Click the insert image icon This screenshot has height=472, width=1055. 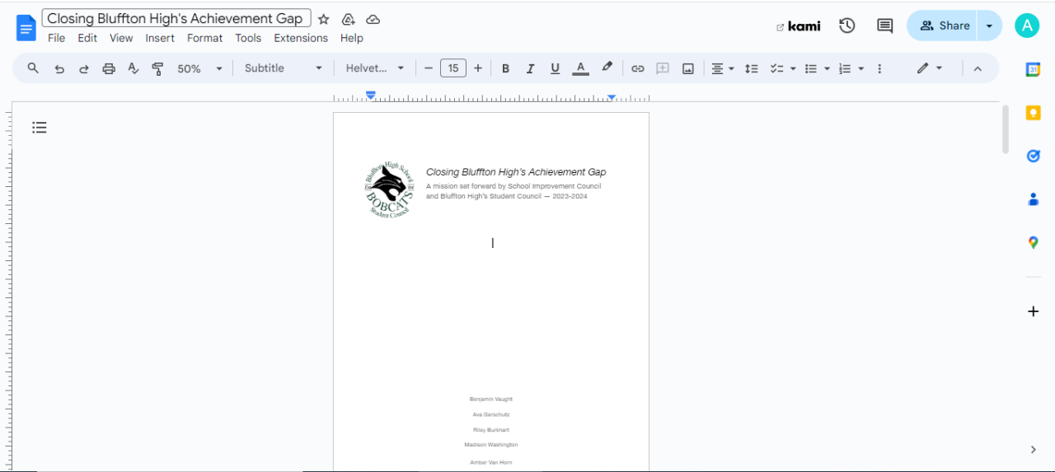687,68
